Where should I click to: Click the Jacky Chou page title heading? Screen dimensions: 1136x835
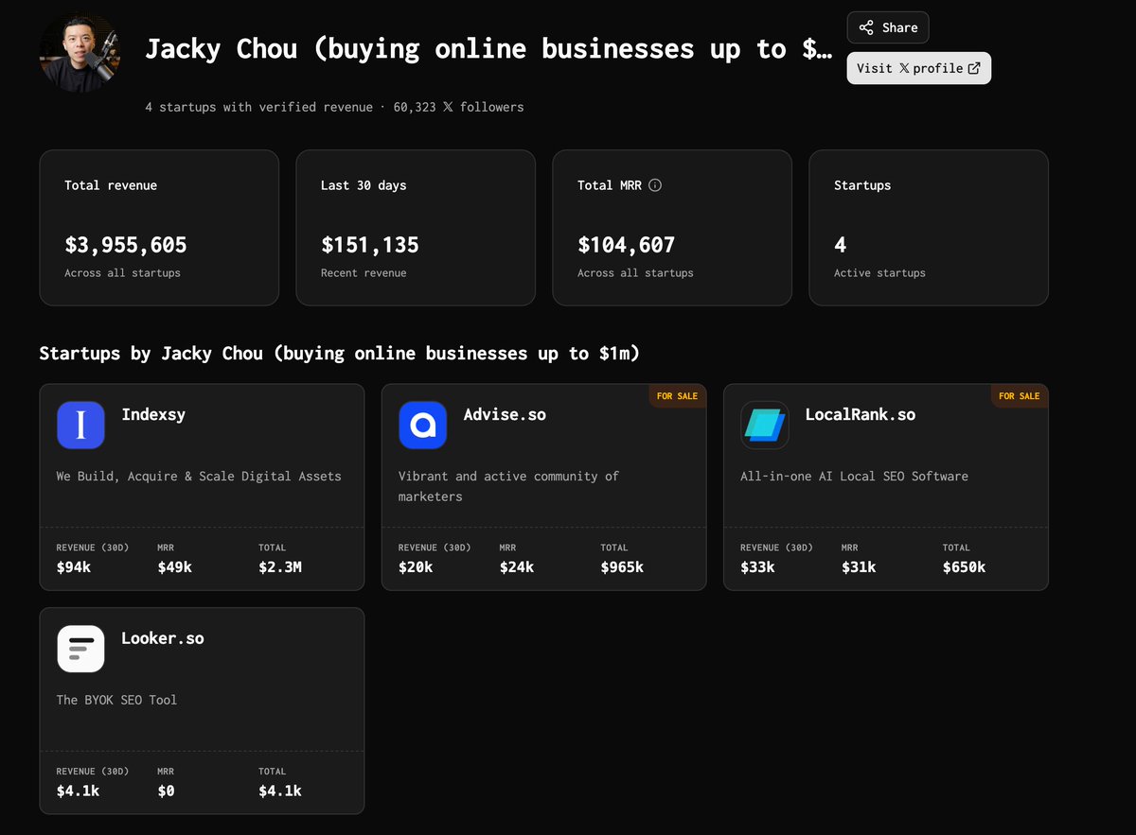[488, 49]
